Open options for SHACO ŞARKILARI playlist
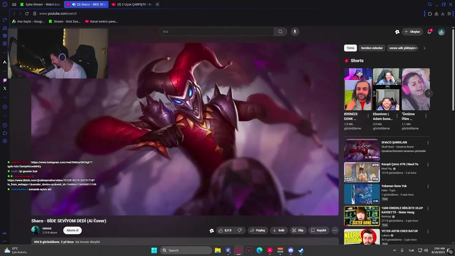 (x=428, y=143)
